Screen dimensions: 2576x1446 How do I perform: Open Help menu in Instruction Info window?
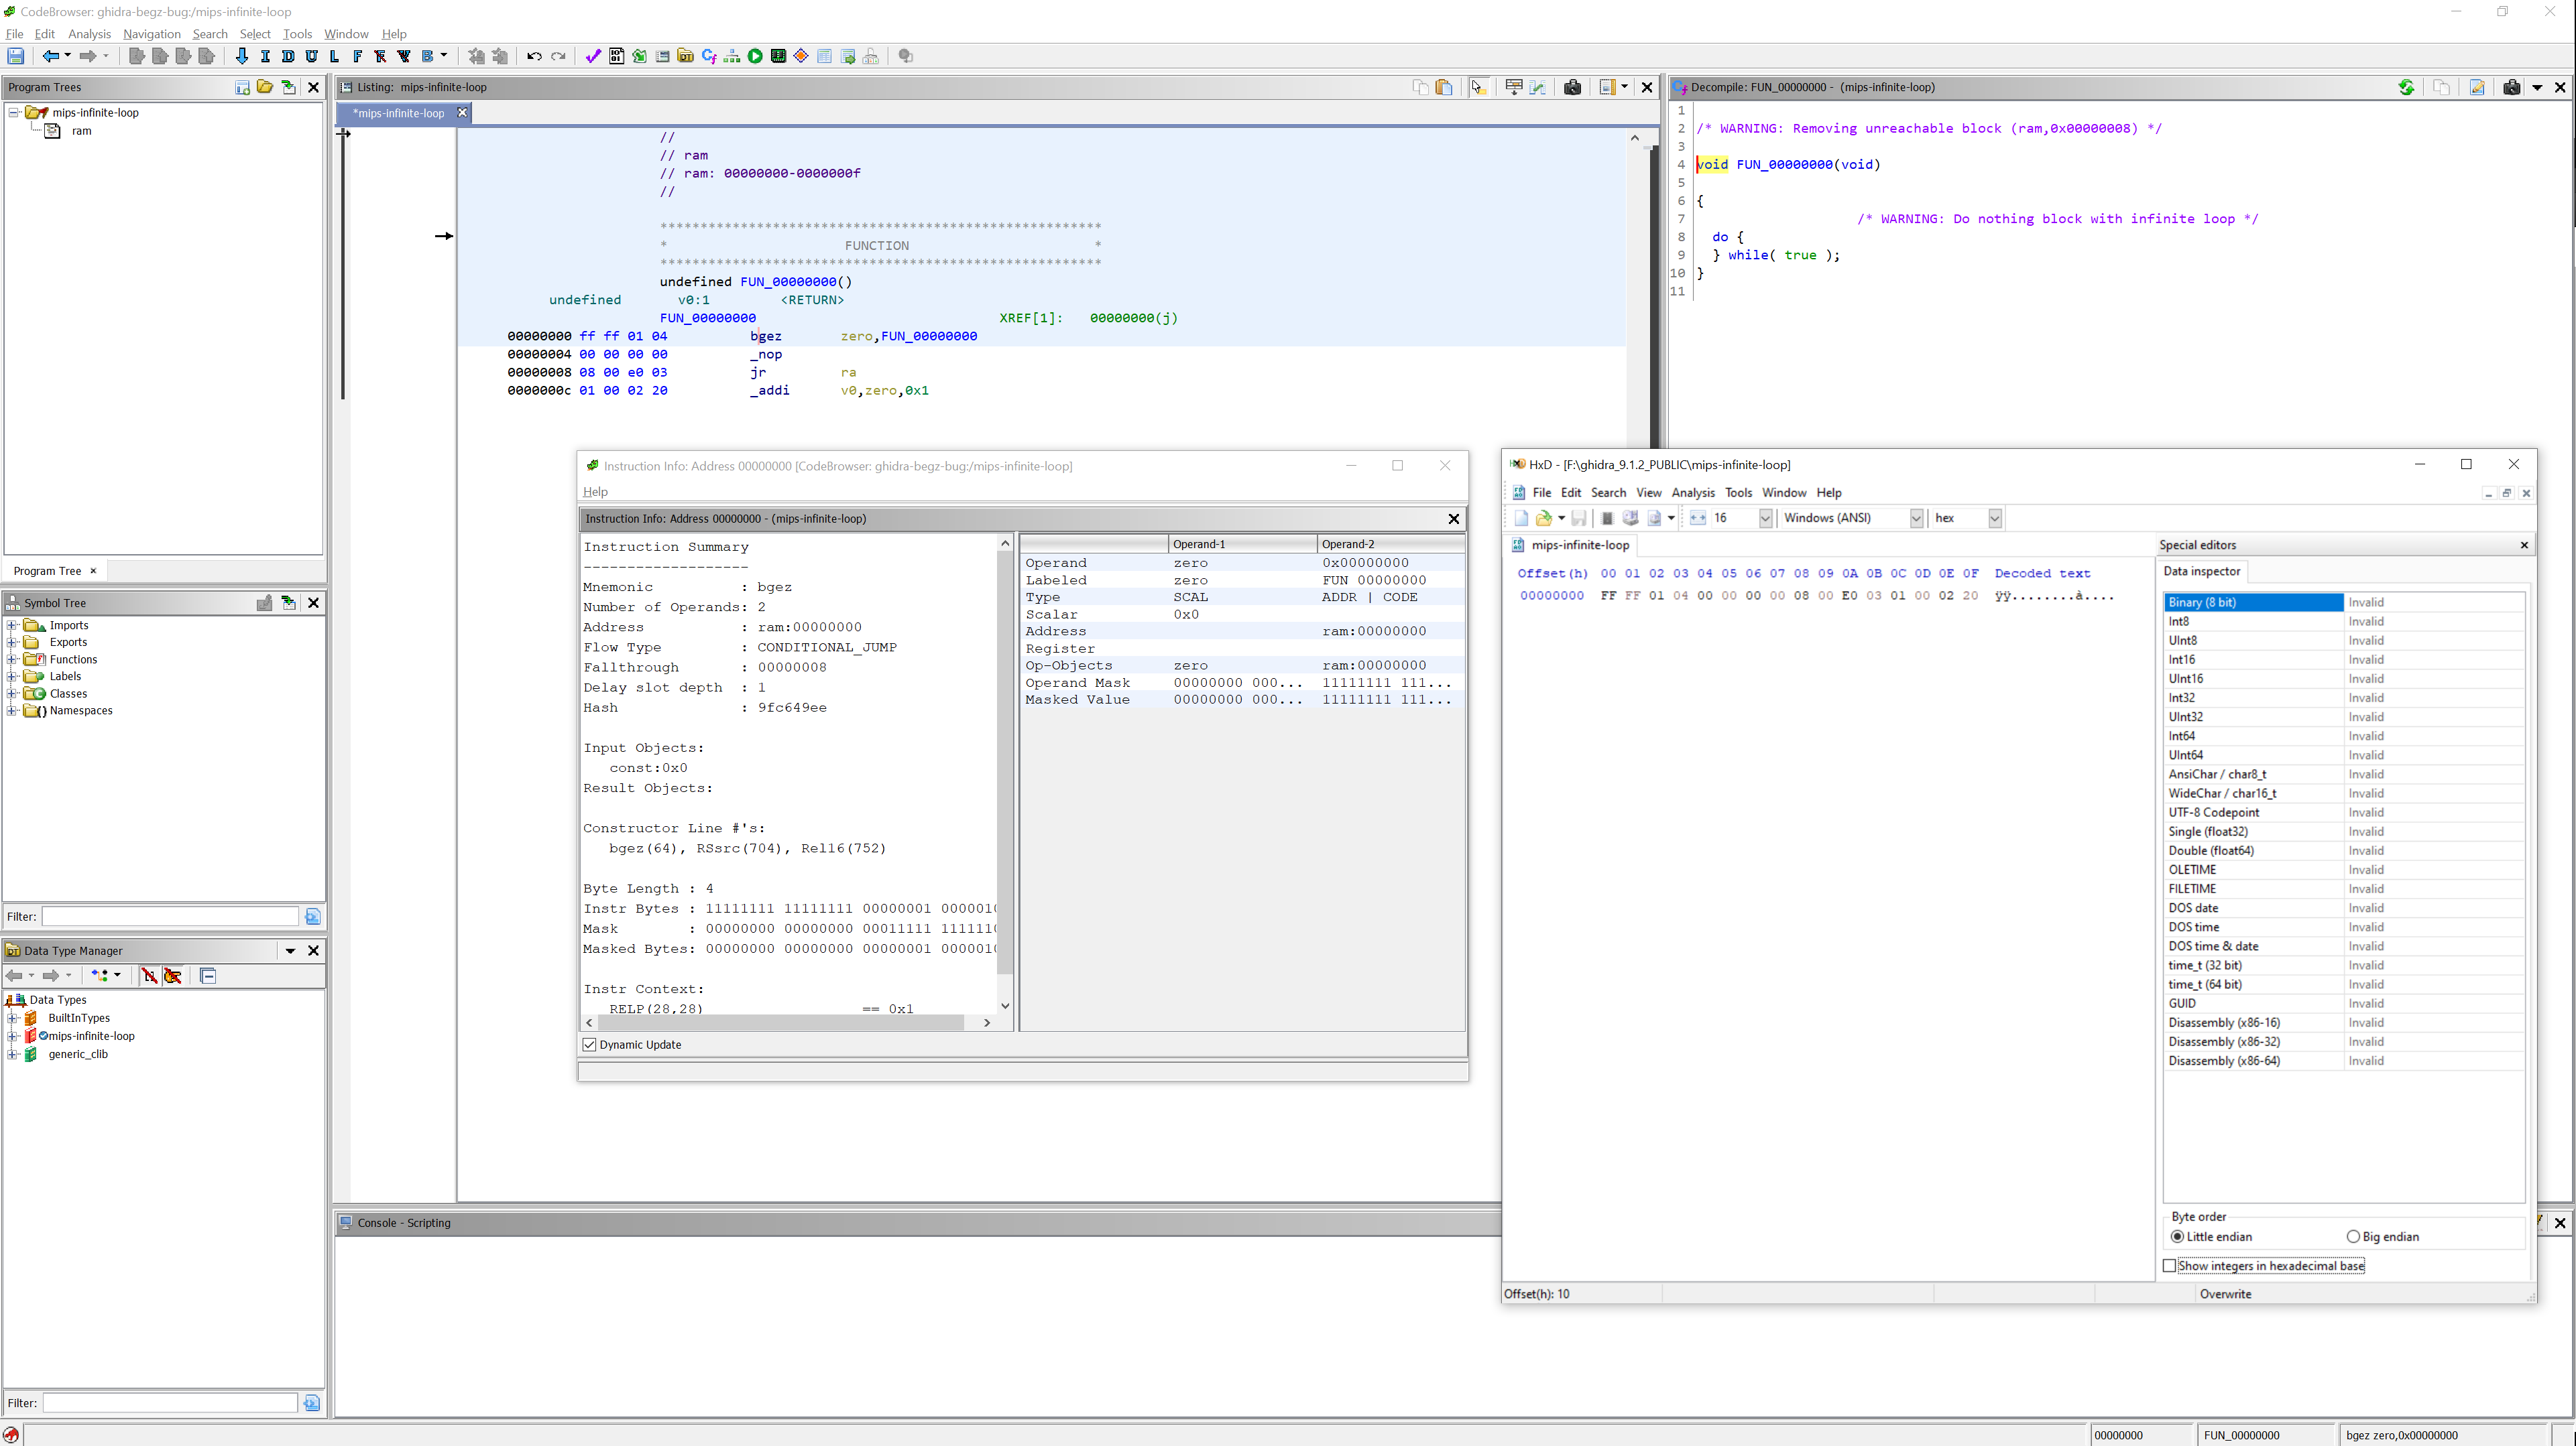(595, 492)
